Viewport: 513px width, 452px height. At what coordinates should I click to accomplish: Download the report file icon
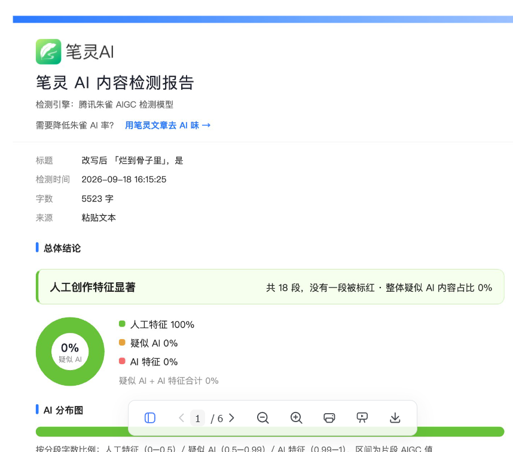395,418
